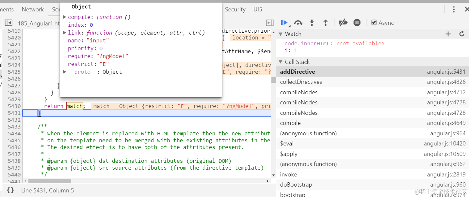The width and height of the screenshot is (469, 197).
Task: Select $eval call stack frame
Action: [x=372, y=144]
